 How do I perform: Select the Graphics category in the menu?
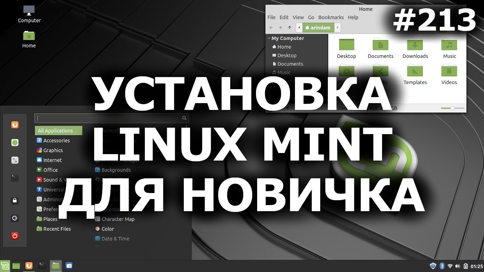click(x=50, y=150)
